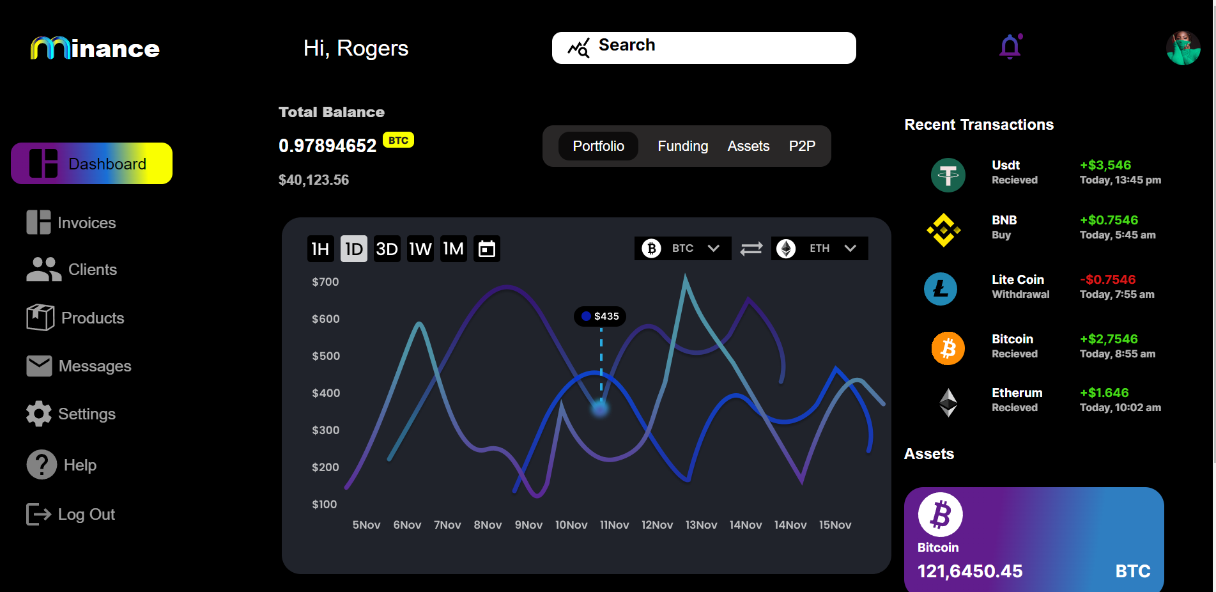
Task: Open Settings from the sidebar
Action: (x=71, y=414)
